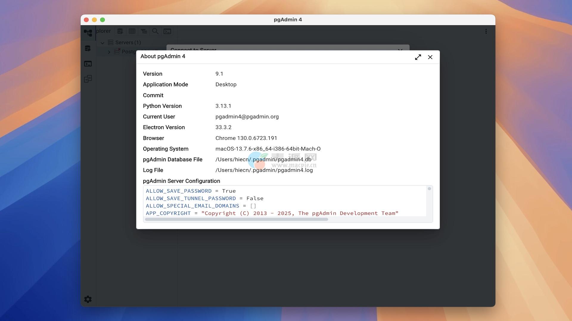The width and height of the screenshot is (572, 321).
Task: Click the ALLOW_SPECIAL_EMAIL_DOMAINS configuration line
Action: click(x=201, y=206)
